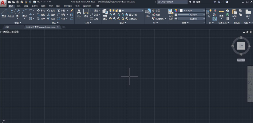Select the Line (直线) drawing tool
Viewport: 253px width, 123px height.
(4, 13)
